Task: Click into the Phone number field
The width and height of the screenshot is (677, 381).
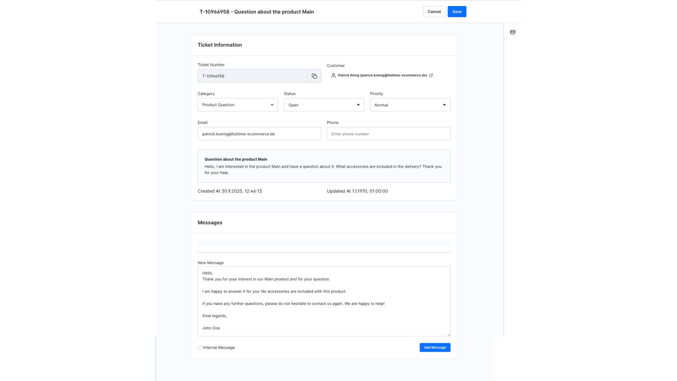Action: [388, 134]
